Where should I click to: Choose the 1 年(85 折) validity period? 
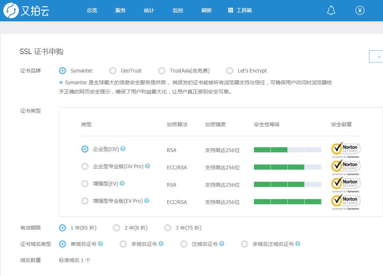[62, 228]
